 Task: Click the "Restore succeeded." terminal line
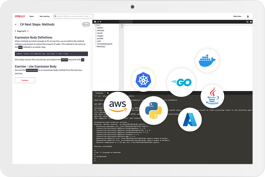pyautogui.click(x=103, y=147)
